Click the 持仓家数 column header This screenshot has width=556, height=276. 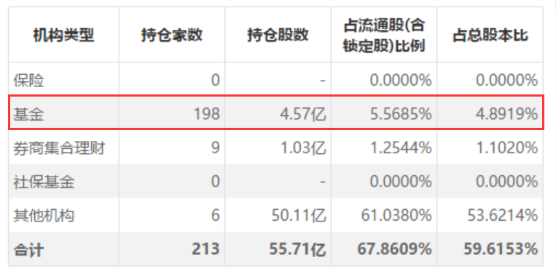tap(172, 36)
